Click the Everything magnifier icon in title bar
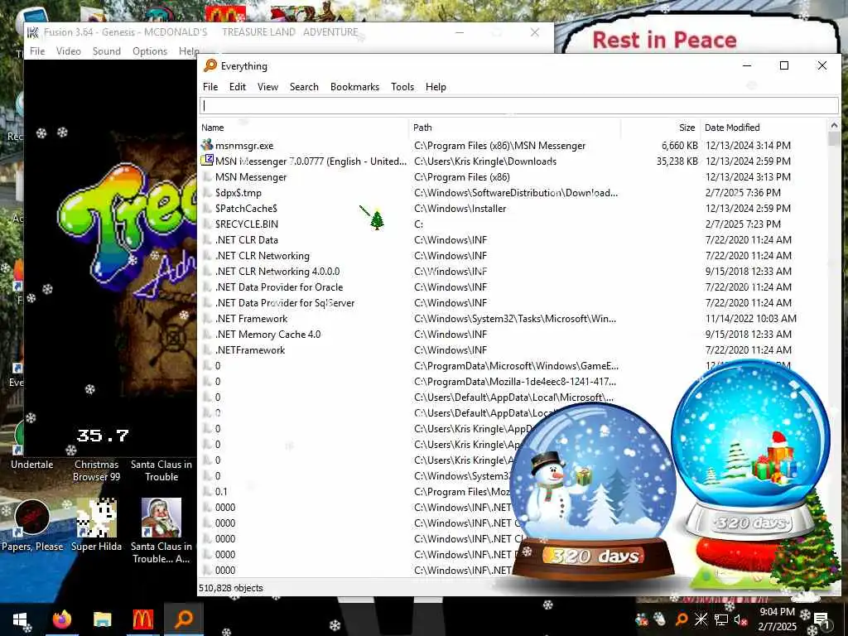848x636 pixels. [x=210, y=65]
